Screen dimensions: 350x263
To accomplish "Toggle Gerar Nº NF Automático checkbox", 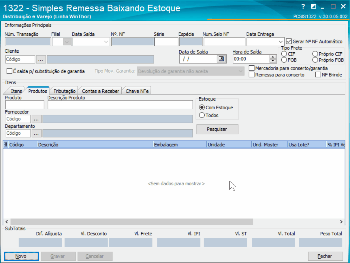I will tap(289, 41).
